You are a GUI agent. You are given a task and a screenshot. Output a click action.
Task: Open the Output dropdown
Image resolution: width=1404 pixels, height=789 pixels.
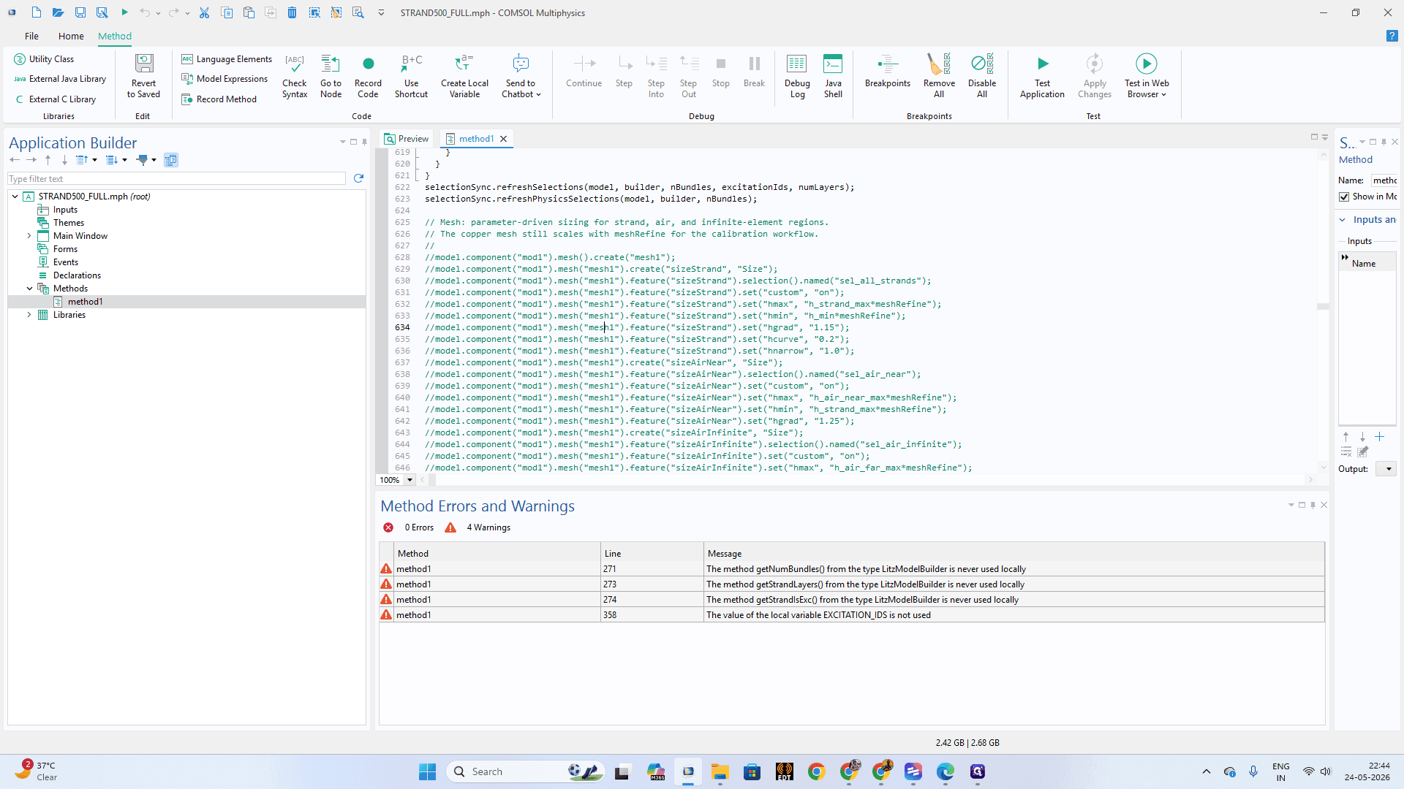1386,469
